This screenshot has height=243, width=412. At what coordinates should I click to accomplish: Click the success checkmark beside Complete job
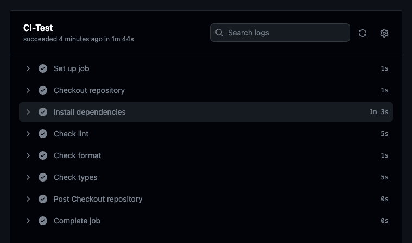(x=43, y=221)
